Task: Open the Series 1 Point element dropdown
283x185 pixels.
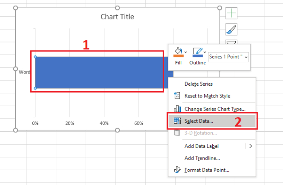Action: 228,57
